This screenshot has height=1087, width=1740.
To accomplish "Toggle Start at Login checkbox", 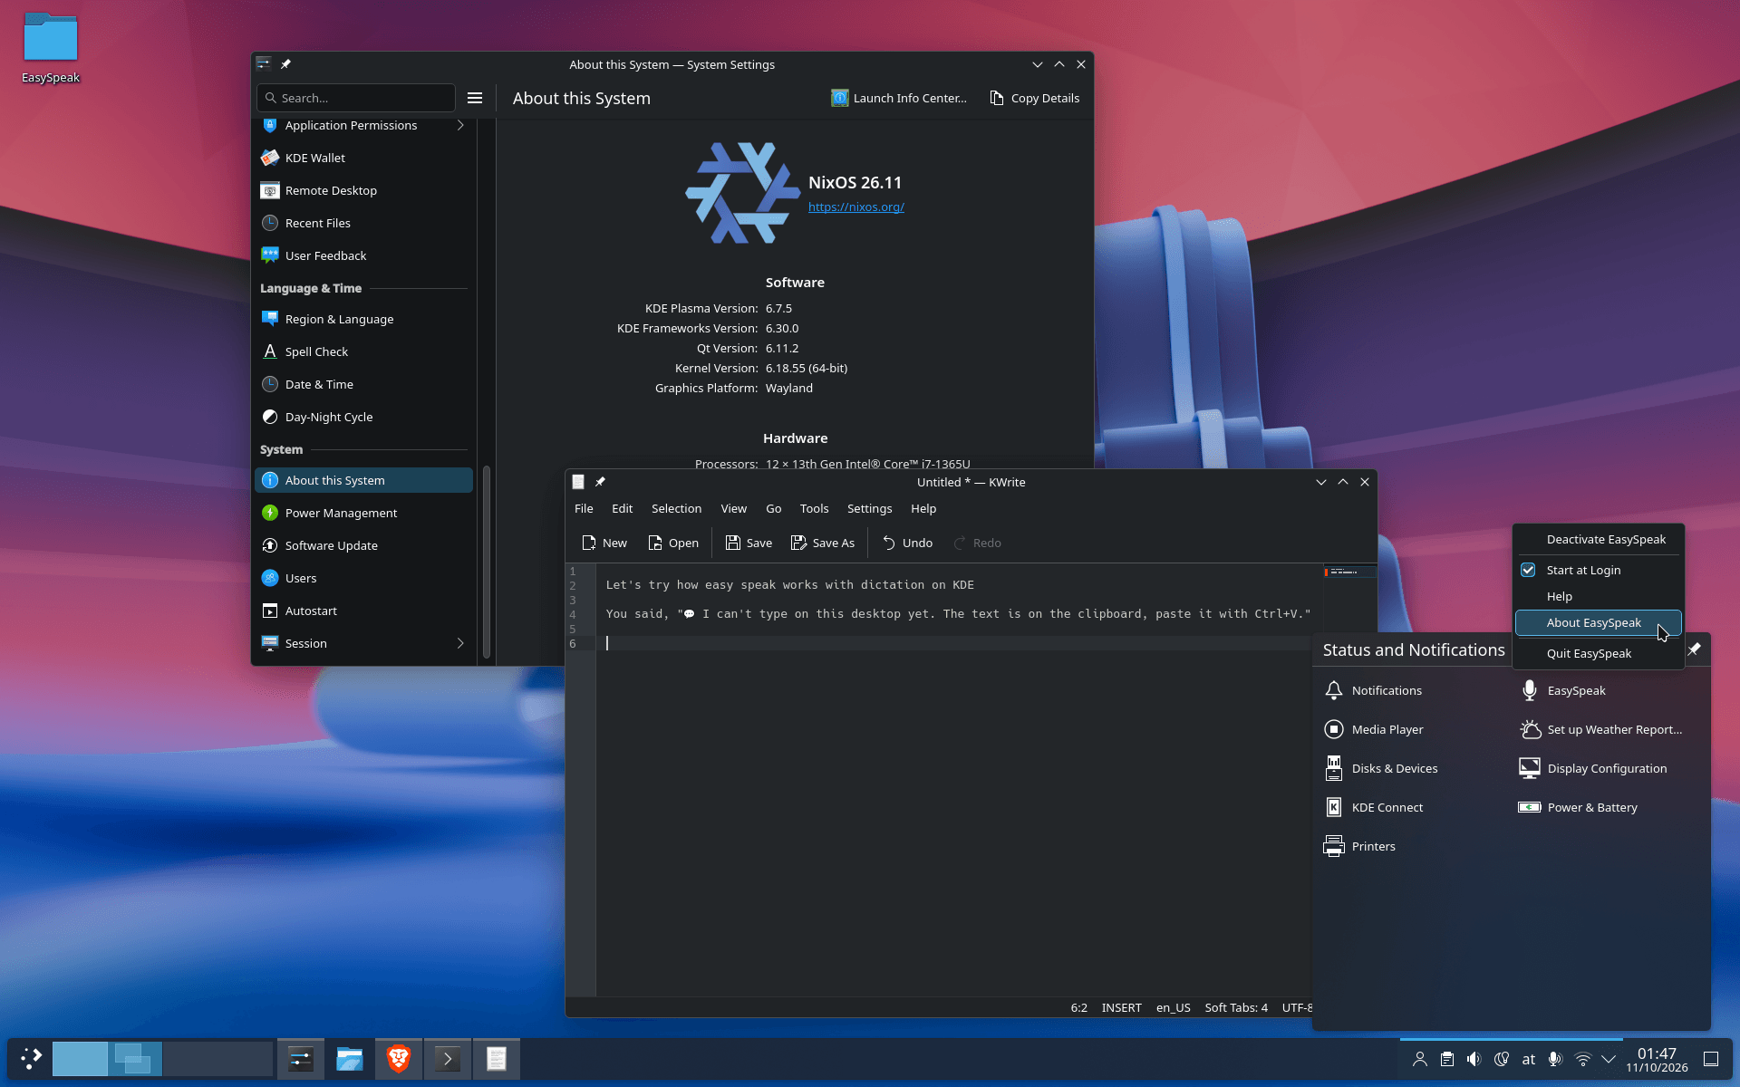I will [x=1528, y=570].
